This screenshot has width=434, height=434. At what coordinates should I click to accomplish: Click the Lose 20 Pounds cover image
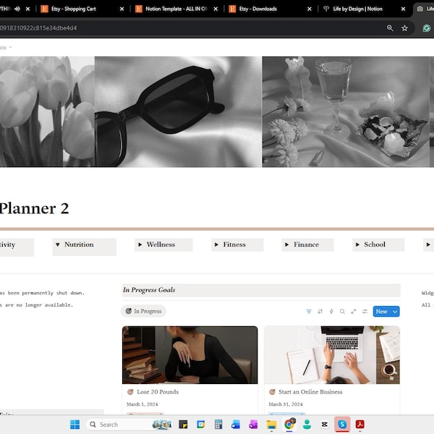[x=190, y=355]
